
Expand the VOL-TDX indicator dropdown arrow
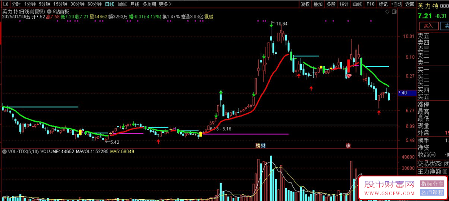click(x=4, y=152)
